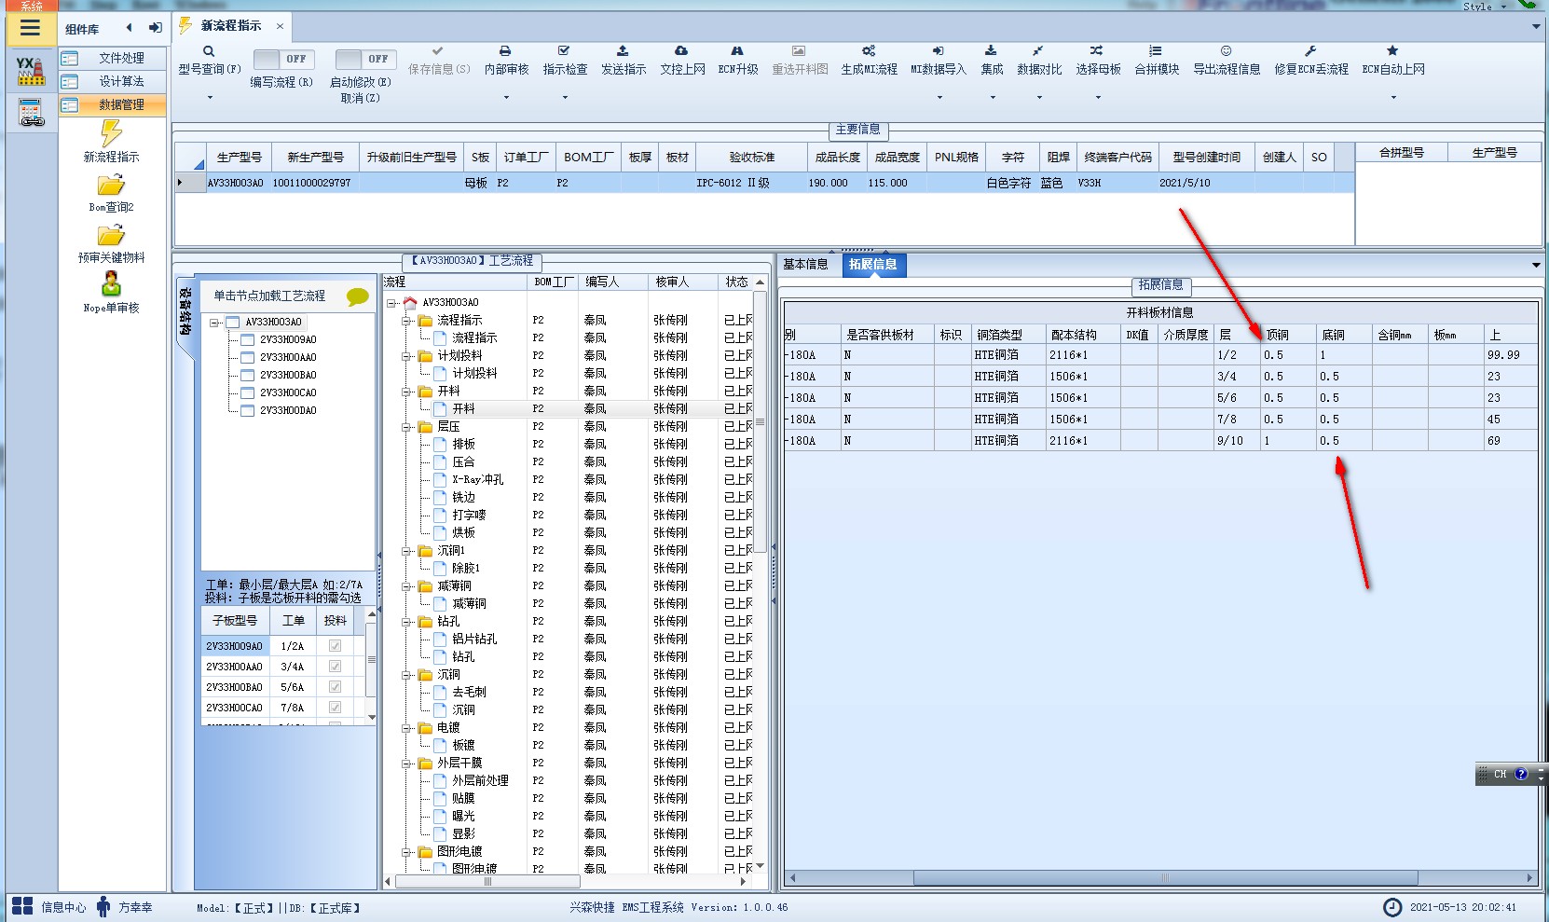Click the yellow chat bubble icon
This screenshot has height=922, width=1549.
point(357,296)
